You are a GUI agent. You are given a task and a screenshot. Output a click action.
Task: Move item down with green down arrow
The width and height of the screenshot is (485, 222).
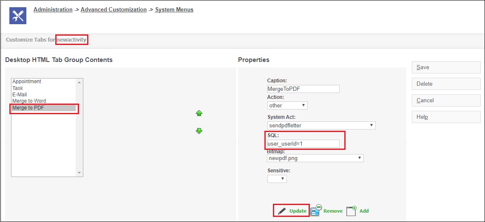point(199,131)
